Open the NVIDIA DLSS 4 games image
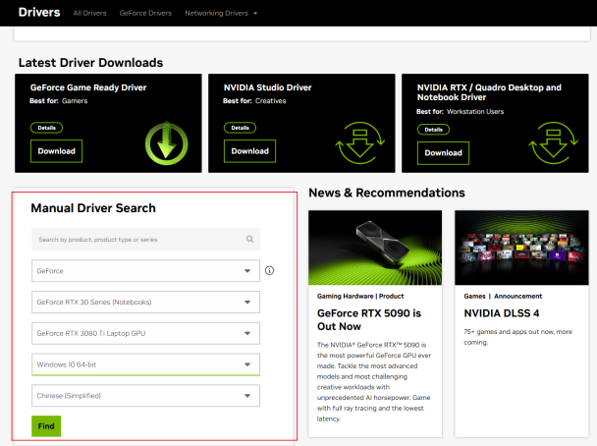Image resolution: width=597 pixels, height=446 pixels. (x=521, y=248)
